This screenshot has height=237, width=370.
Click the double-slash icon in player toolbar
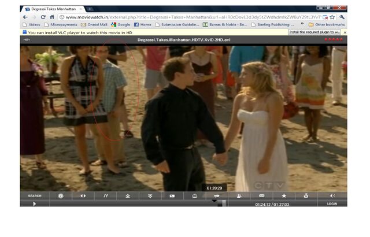pyautogui.click(x=105, y=196)
